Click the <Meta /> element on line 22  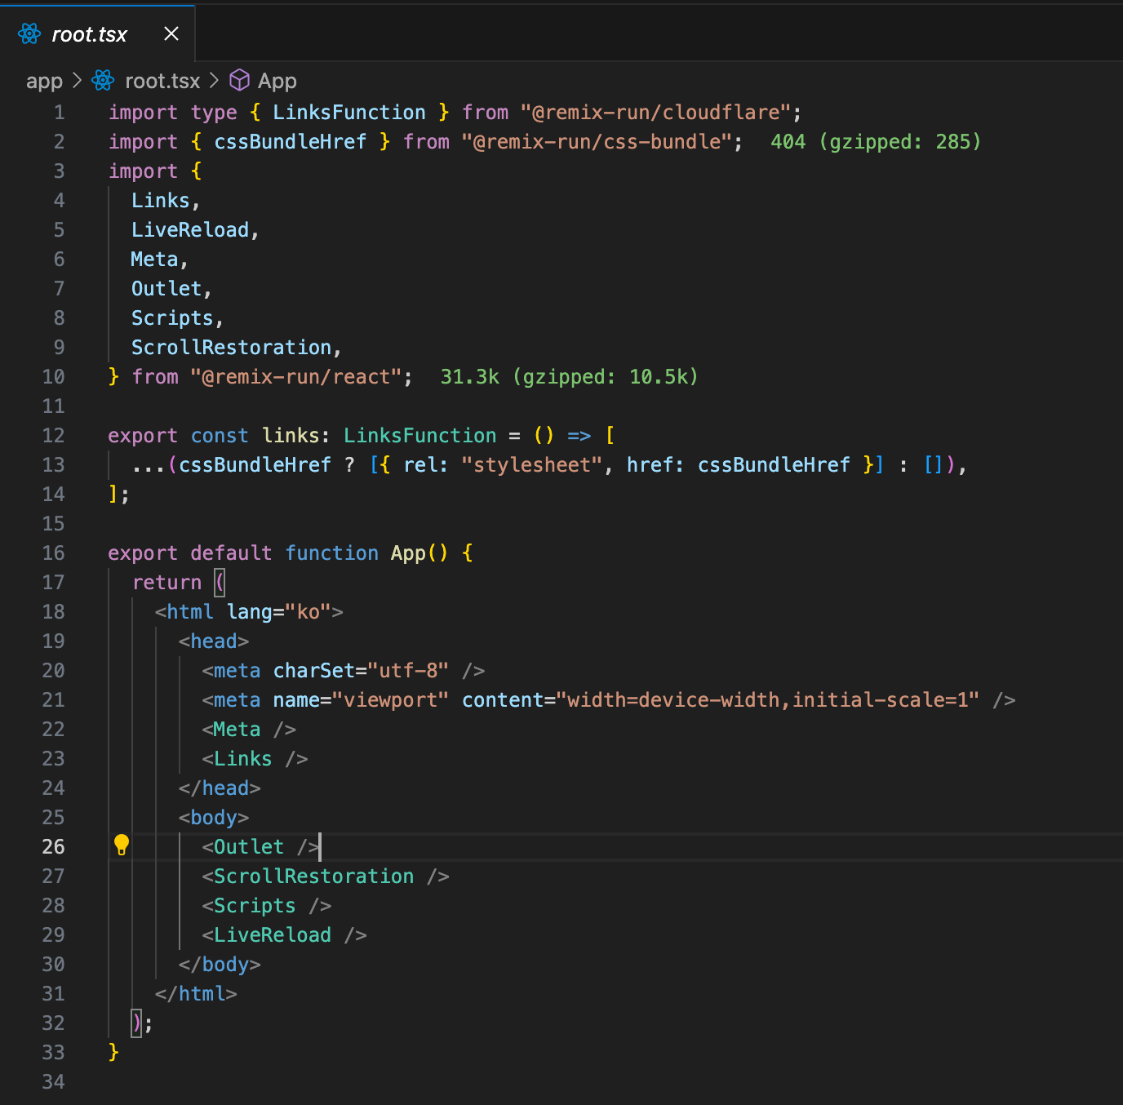tap(249, 730)
